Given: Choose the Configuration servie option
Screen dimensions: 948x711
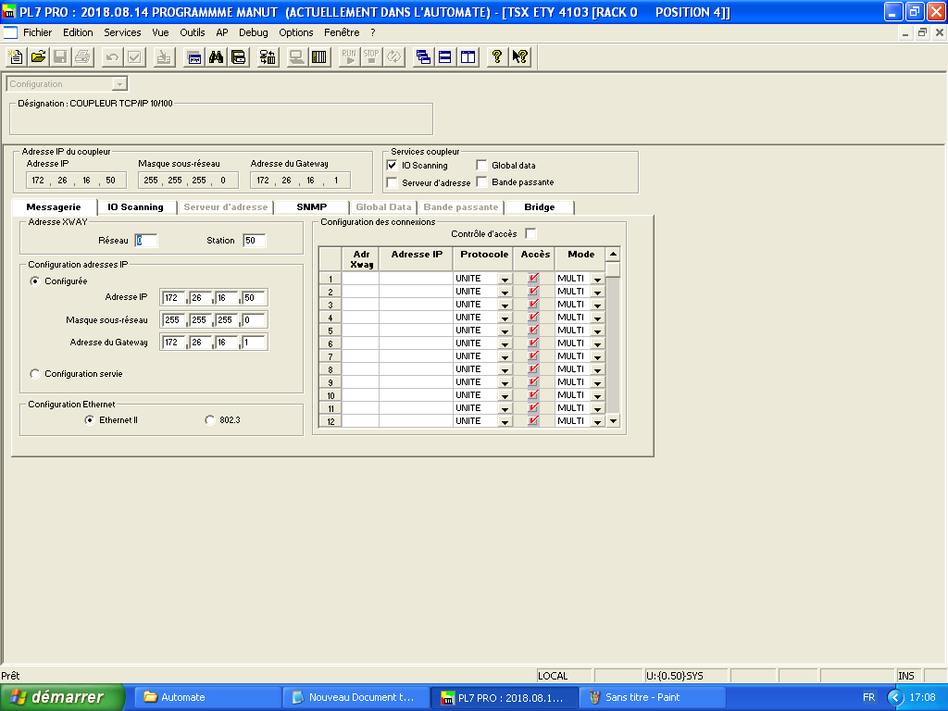Looking at the screenshot, I should (36, 374).
